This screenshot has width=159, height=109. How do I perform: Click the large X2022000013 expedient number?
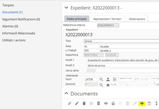[79, 35]
